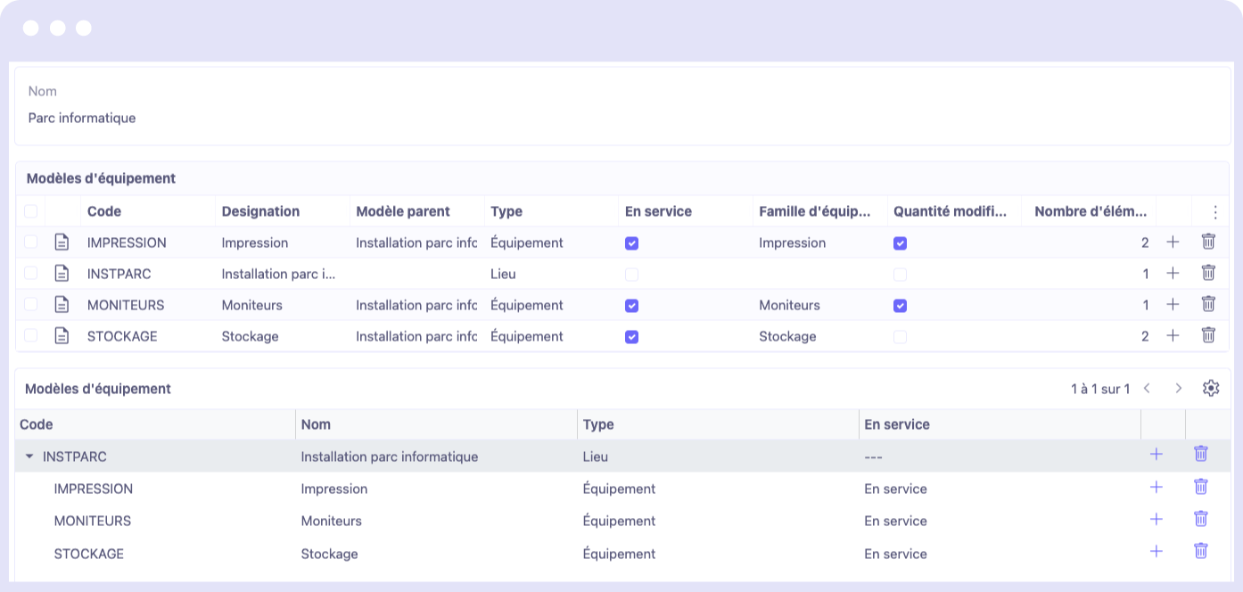Toggle Quantité modifiable for MONITEURS

(900, 306)
